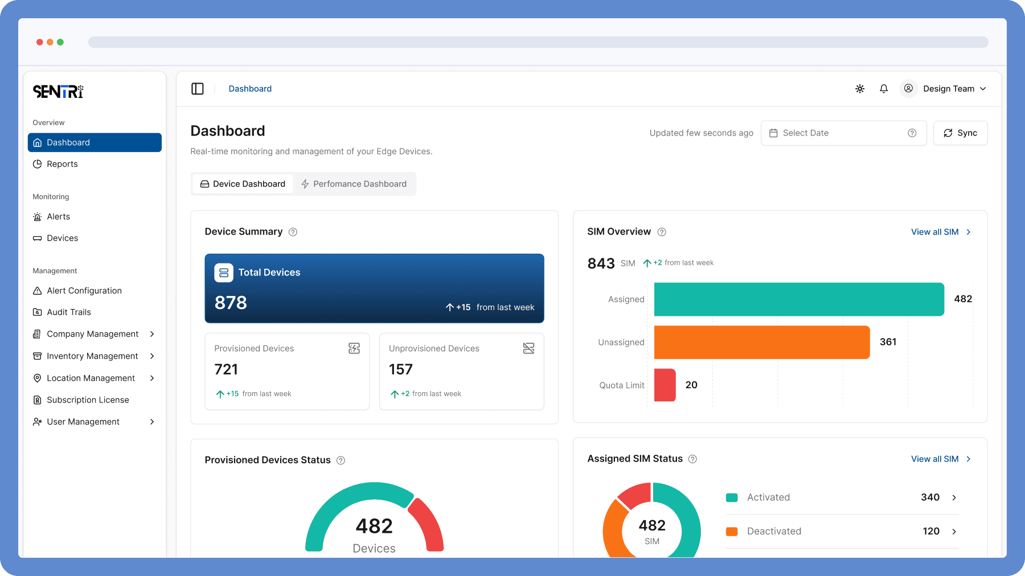This screenshot has height=576, width=1025.
Task: Expand Activated row chevron
Action: tap(954, 497)
